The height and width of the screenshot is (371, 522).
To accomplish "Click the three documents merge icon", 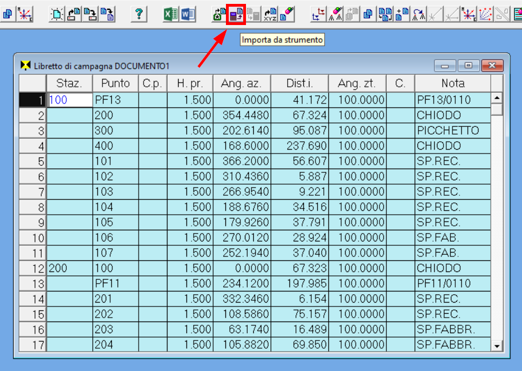I will point(385,14).
